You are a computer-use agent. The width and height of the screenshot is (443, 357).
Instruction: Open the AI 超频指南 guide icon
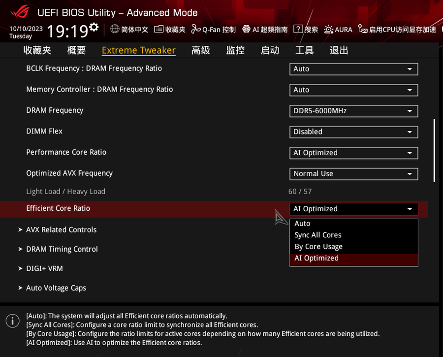[x=246, y=29]
